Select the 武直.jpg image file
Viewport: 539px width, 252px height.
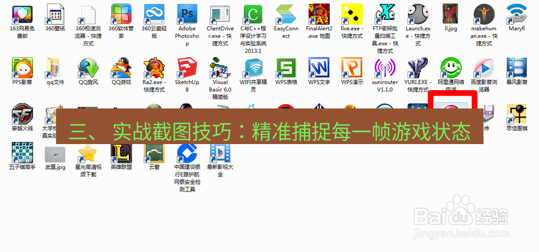55,154
